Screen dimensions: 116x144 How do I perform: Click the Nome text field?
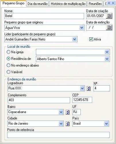[44, 16]
